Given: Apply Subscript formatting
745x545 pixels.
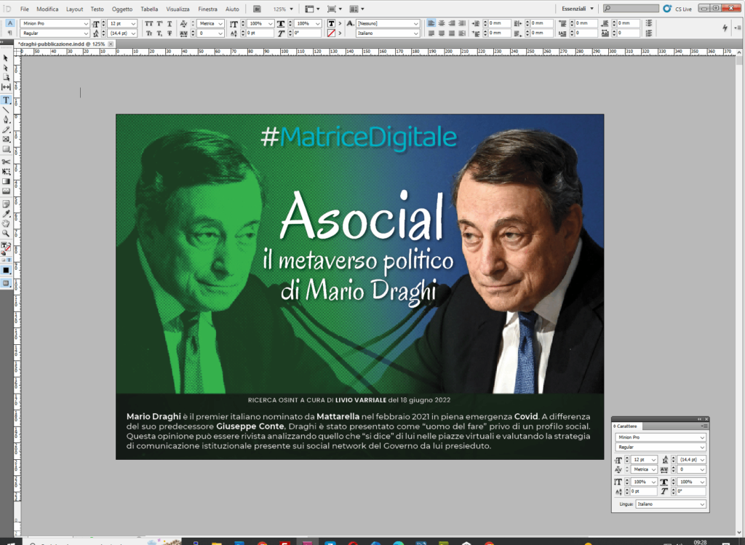Looking at the screenshot, I should pos(159,33).
